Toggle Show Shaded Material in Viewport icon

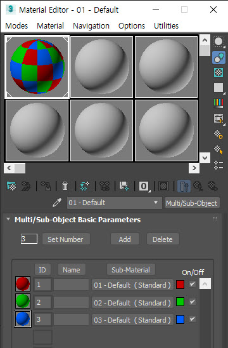163,186
